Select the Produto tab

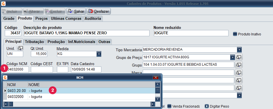25,18
